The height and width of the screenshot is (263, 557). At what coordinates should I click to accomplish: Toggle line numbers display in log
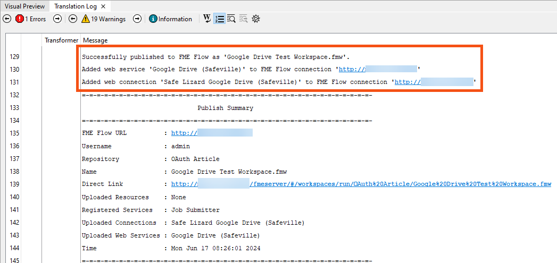pyautogui.click(x=219, y=19)
